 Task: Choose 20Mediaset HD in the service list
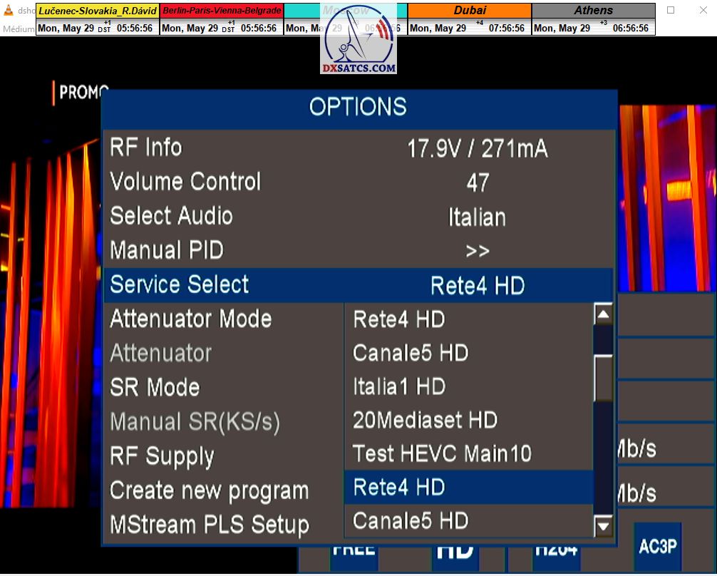click(425, 420)
